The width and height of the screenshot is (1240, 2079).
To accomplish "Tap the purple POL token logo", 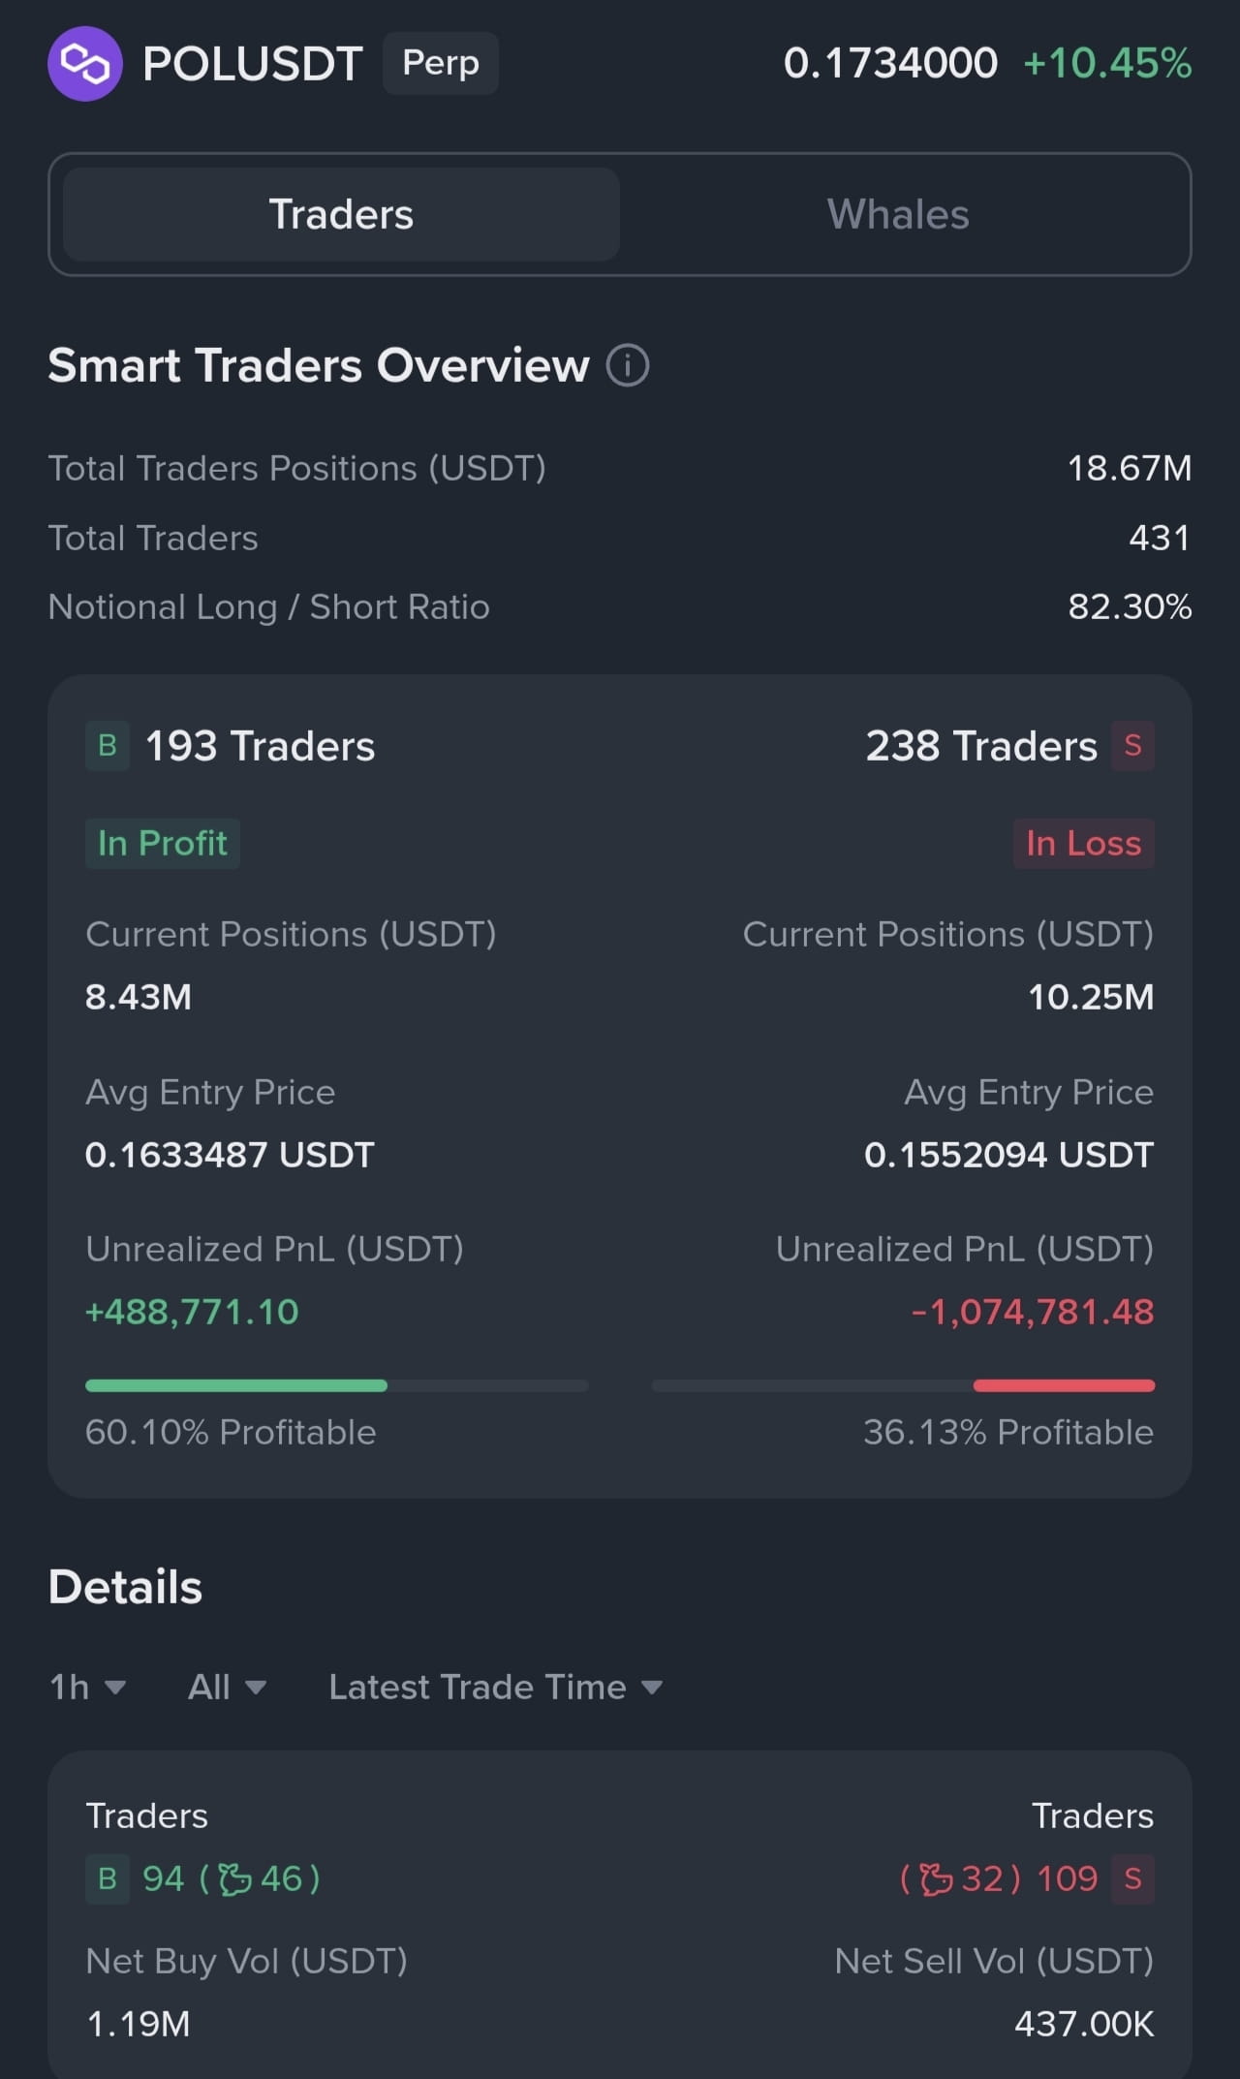I will (85, 64).
